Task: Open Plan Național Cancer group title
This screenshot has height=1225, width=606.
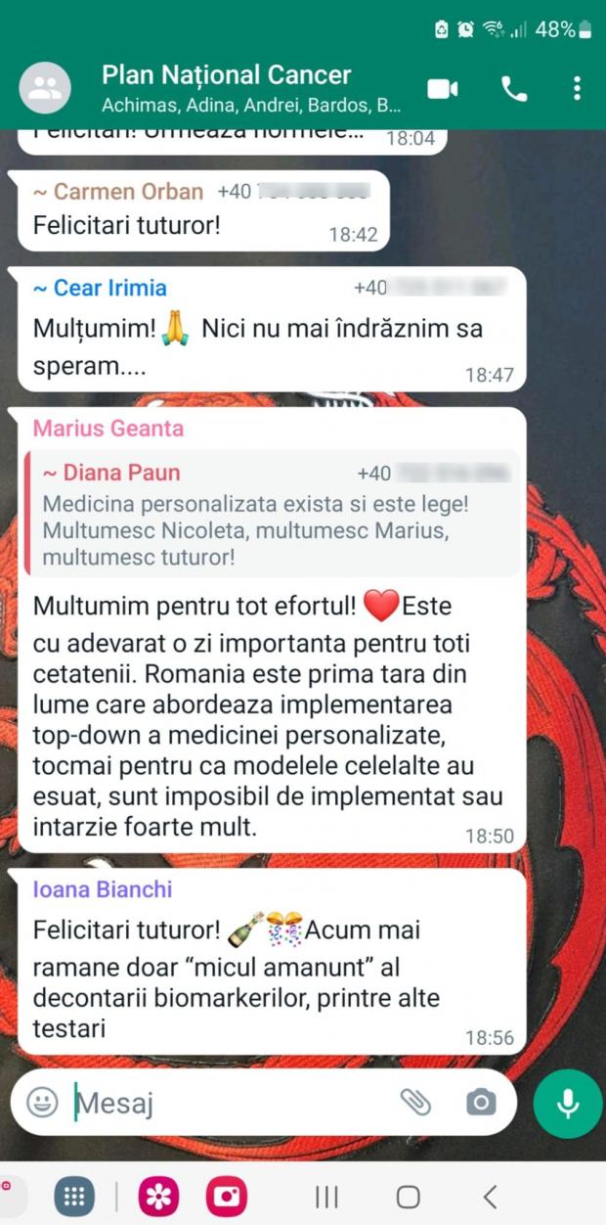Action: (x=226, y=74)
